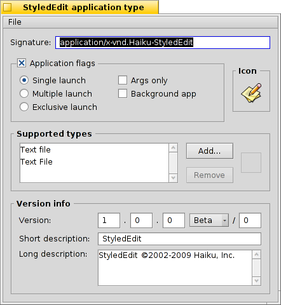Enable the Args only checkbox
Screen dimensions: 281x305
[x=123, y=80]
